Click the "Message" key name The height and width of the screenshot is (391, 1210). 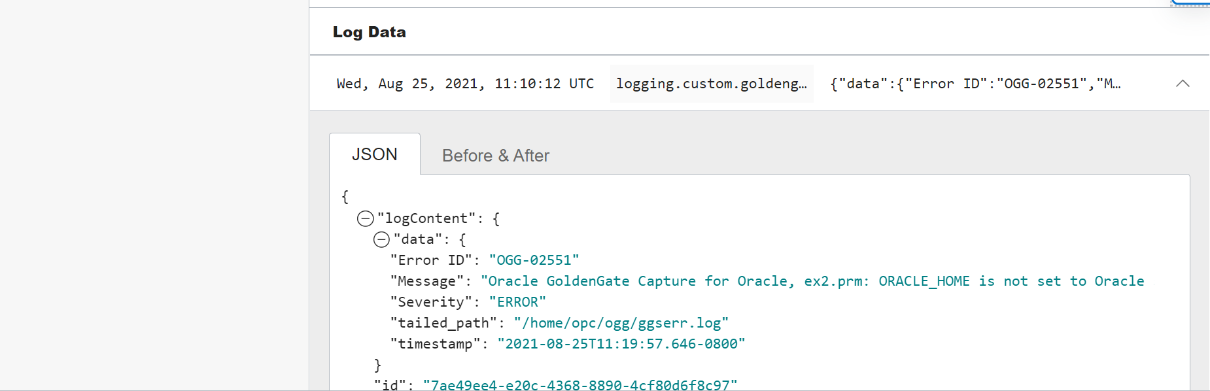pyautogui.click(x=427, y=281)
